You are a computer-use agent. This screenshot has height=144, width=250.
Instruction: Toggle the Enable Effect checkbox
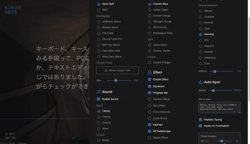(149, 79)
